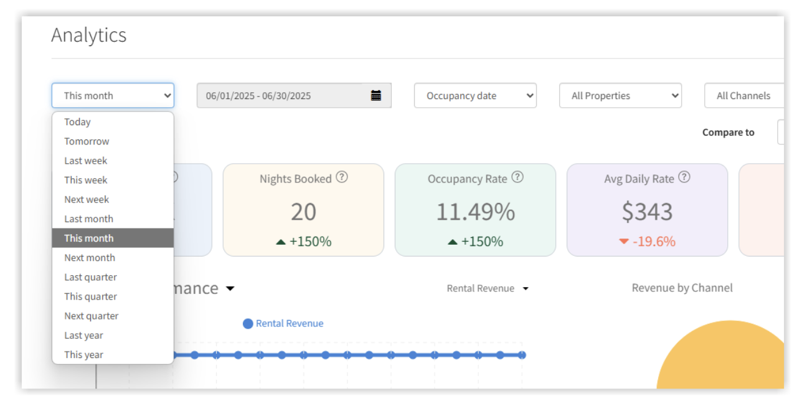
Task: Select Next month as the time period
Action: point(88,257)
